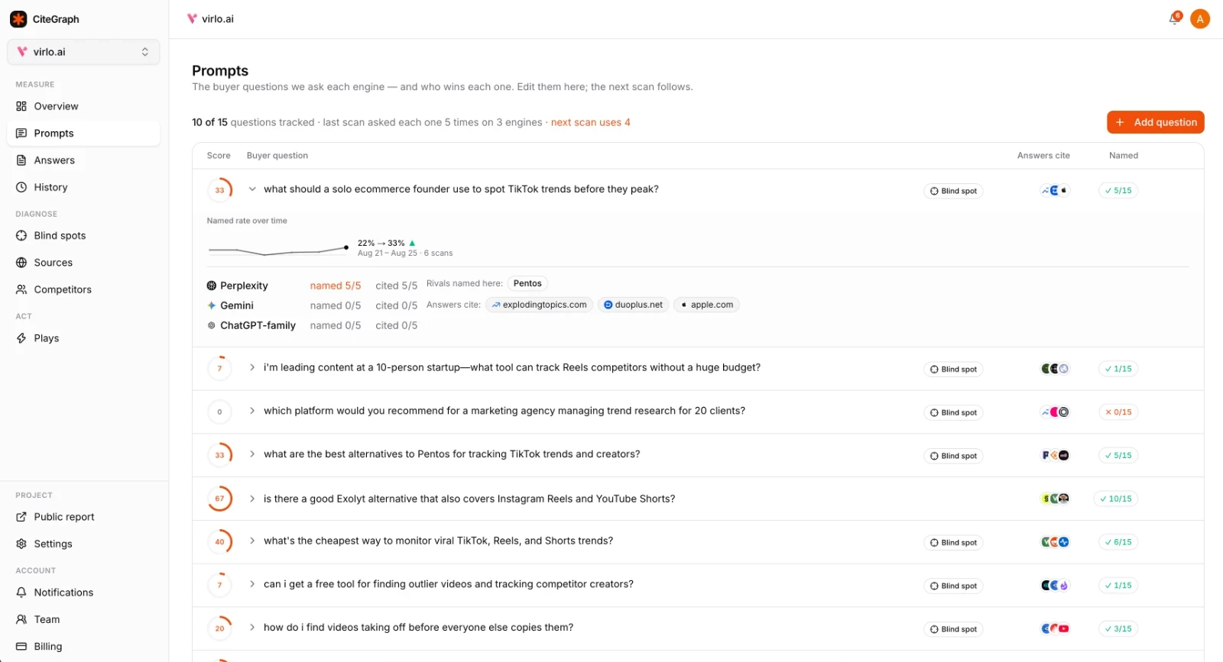The width and height of the screenshot is (1223, 662).
Task: Click the 3/15 named badge
Action: (x=1118, y=629)
